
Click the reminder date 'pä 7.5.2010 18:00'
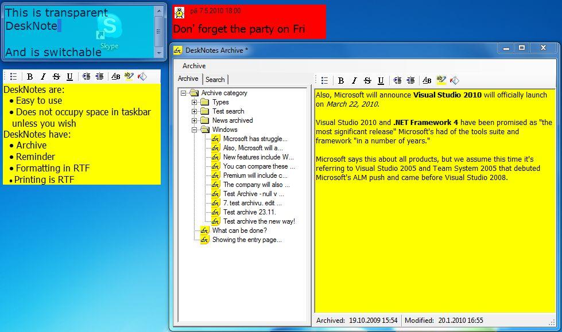215,11
